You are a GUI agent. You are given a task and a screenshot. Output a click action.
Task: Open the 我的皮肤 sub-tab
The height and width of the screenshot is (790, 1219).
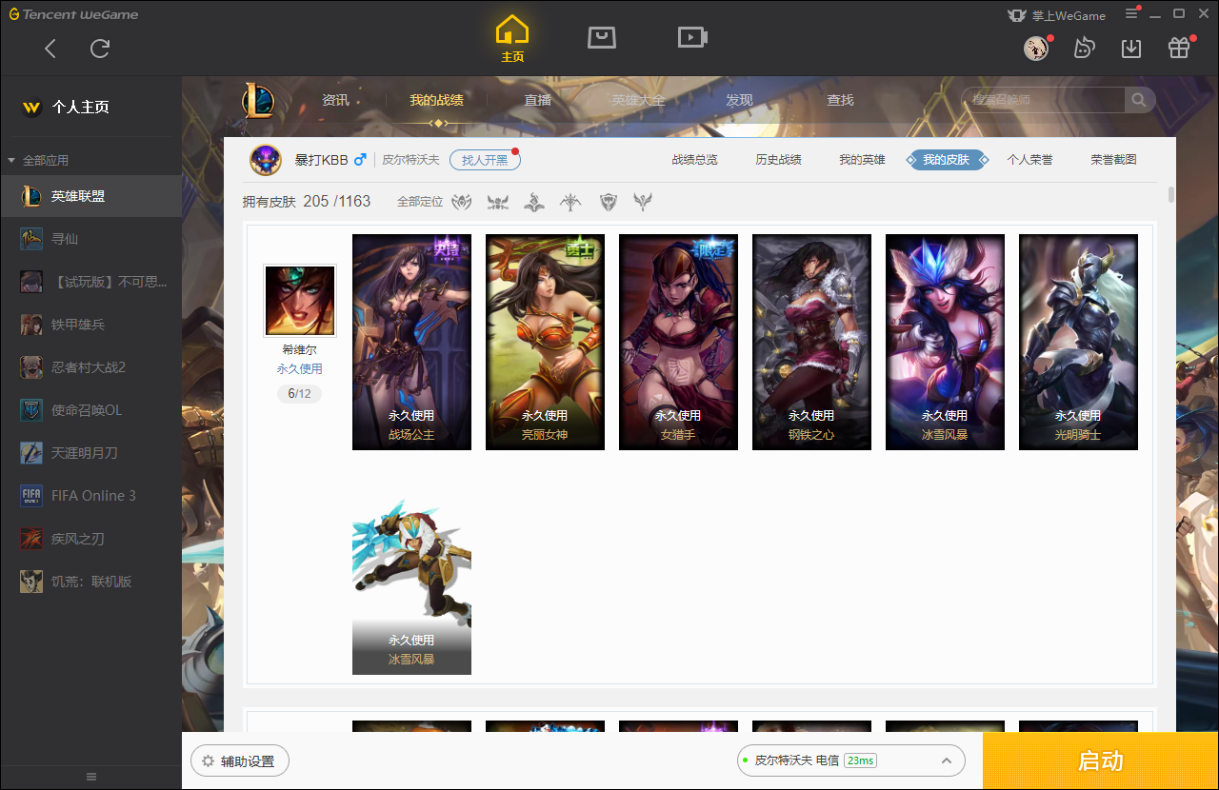(x=946, y=160)
